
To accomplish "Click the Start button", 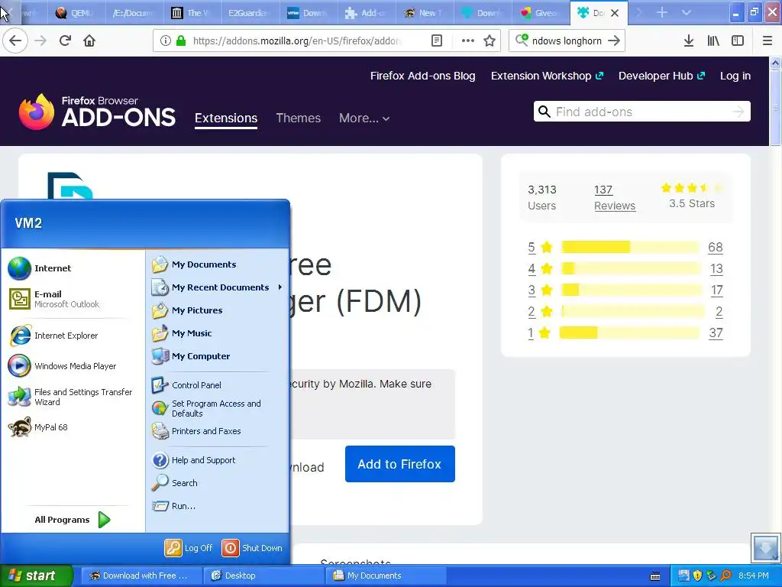I will click(36, 576).
